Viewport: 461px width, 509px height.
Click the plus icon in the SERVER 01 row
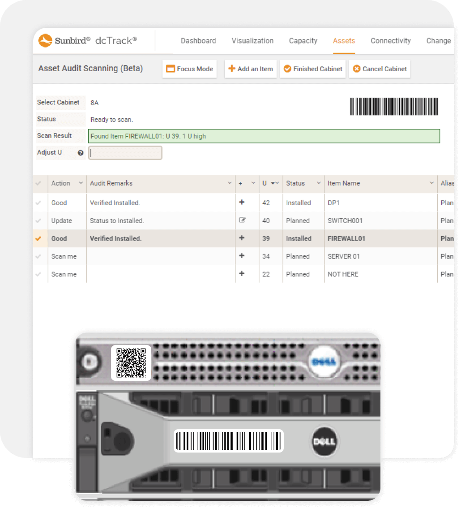(x=242, y=256)
